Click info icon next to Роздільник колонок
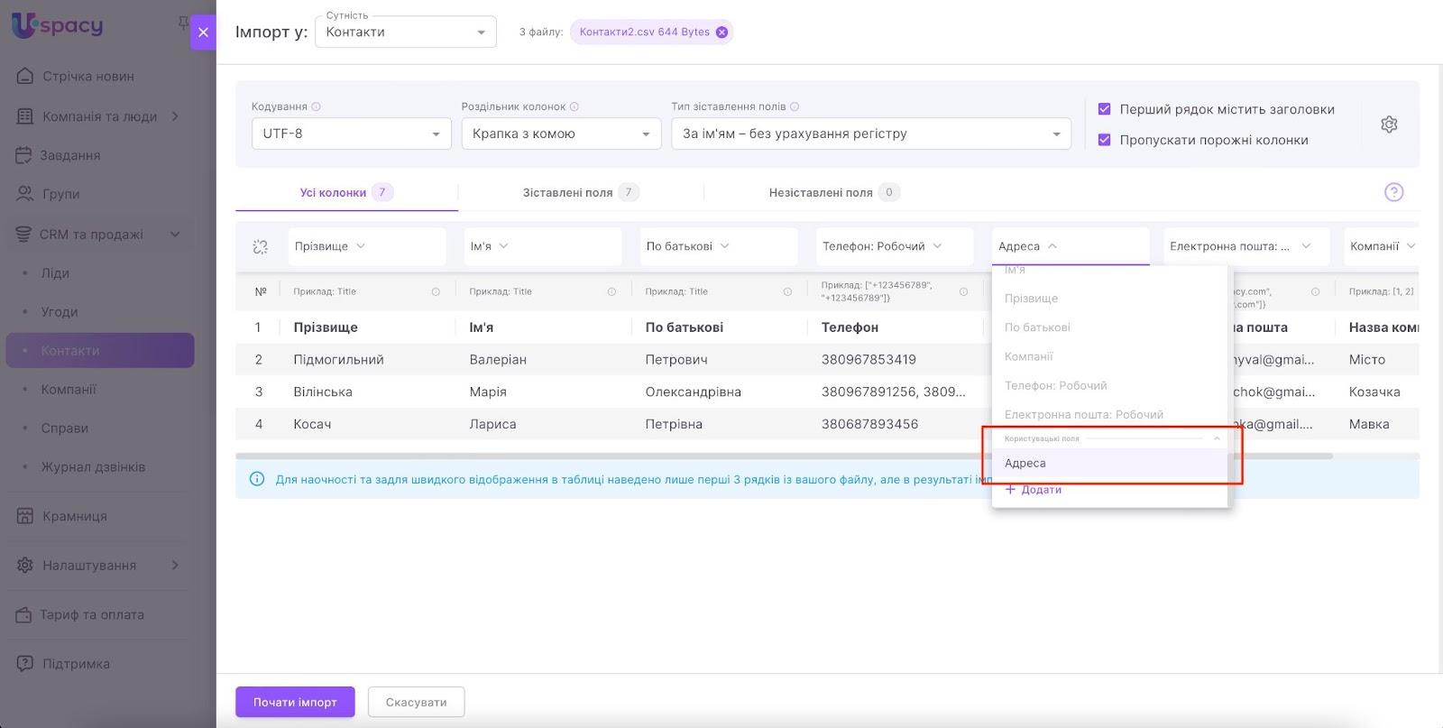The image size is (1443, 728). click(574, 106)
